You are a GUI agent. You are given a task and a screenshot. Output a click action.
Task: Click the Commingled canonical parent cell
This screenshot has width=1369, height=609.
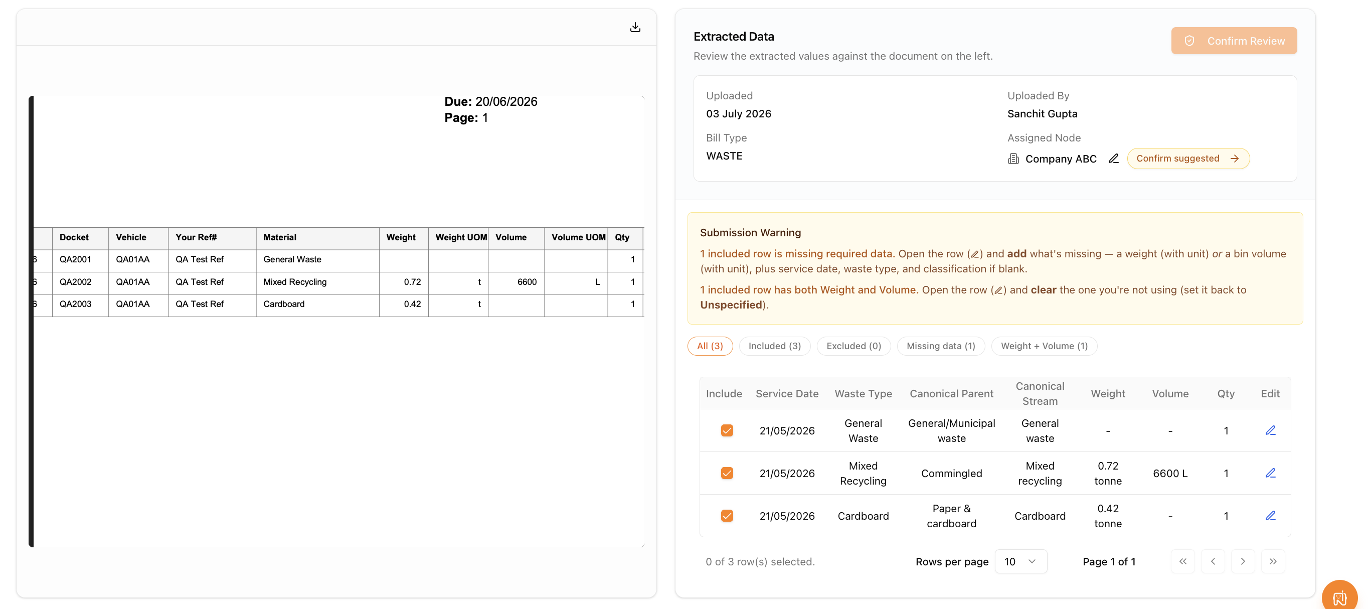951,474
